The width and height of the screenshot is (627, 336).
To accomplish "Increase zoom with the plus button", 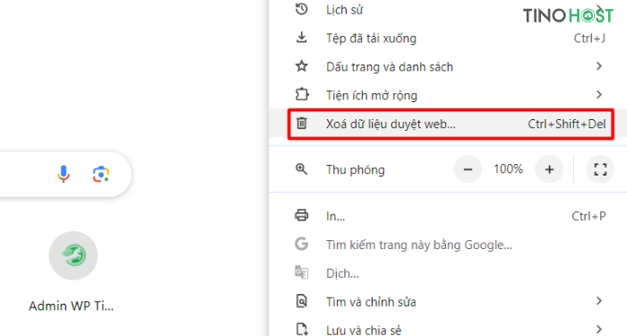I will (549, 169).
